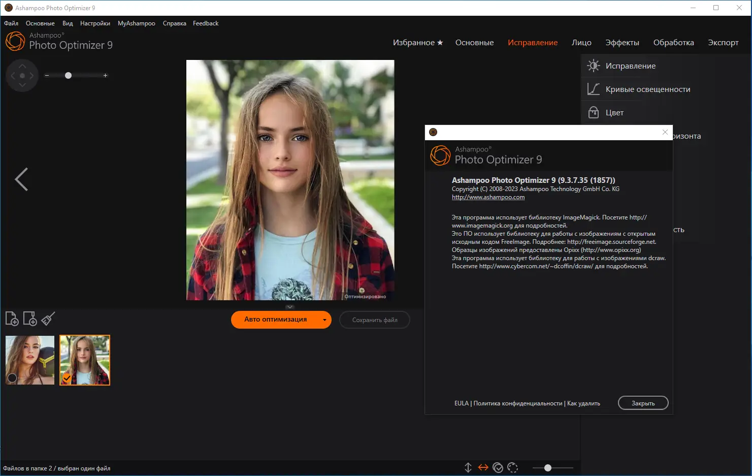The width and height of the screenshot is (752, 476).
Task: Open the Авто оптимизация dropdown arrow
Action: [x=324, y=320]
